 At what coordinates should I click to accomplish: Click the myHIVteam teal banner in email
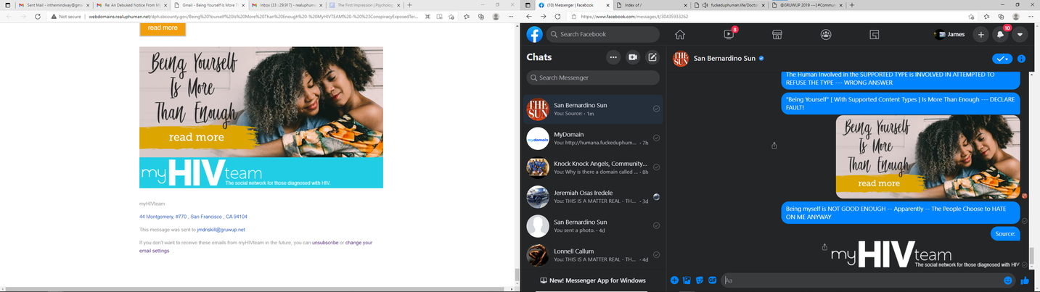click(261, 173)
